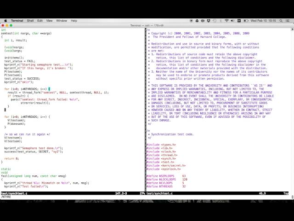Click the vim cursor block in left pane

[x=5, y=110]
